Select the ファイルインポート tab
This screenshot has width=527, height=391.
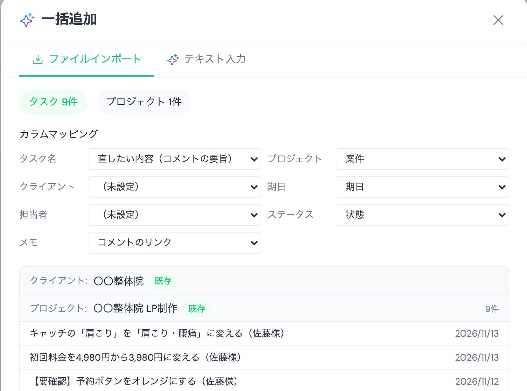87,59
